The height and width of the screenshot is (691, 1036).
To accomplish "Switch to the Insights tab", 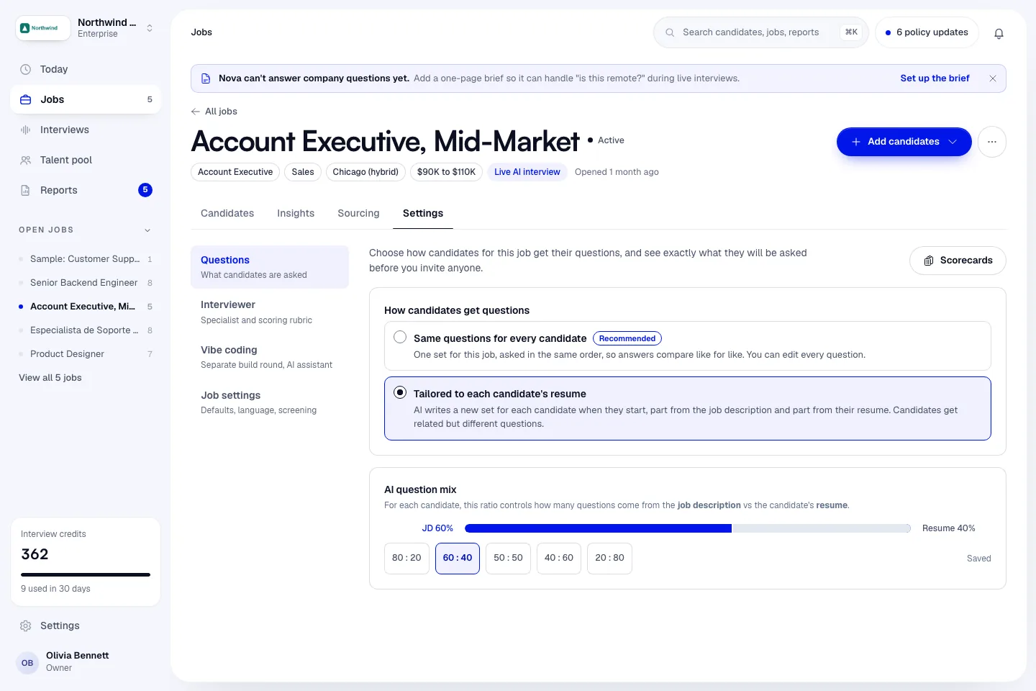I will pyautogui.click(x=296, y=214).
